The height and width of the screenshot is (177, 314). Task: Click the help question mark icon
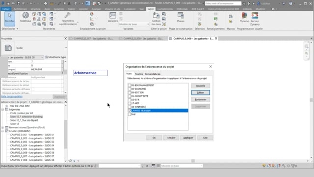click(x=290, y=3)
